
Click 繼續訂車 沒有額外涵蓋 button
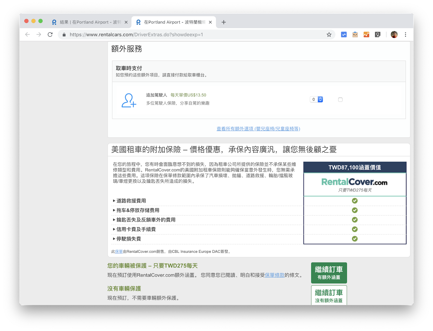(329, 296)
